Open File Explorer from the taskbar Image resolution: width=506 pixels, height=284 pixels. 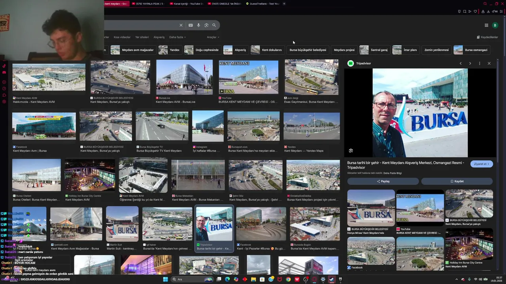[253, 279]
